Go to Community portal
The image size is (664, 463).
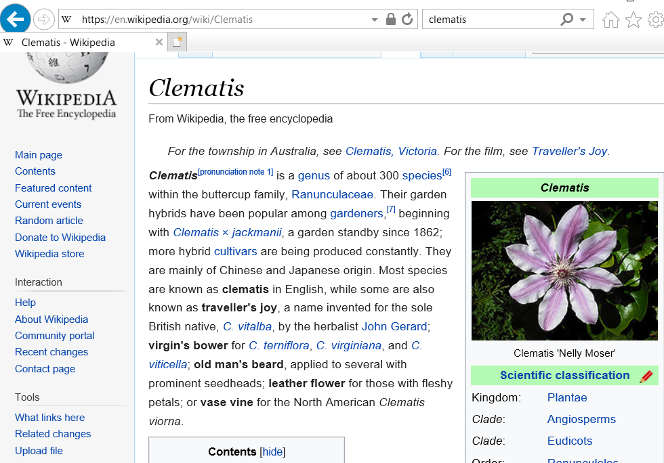tap(55, 336)
